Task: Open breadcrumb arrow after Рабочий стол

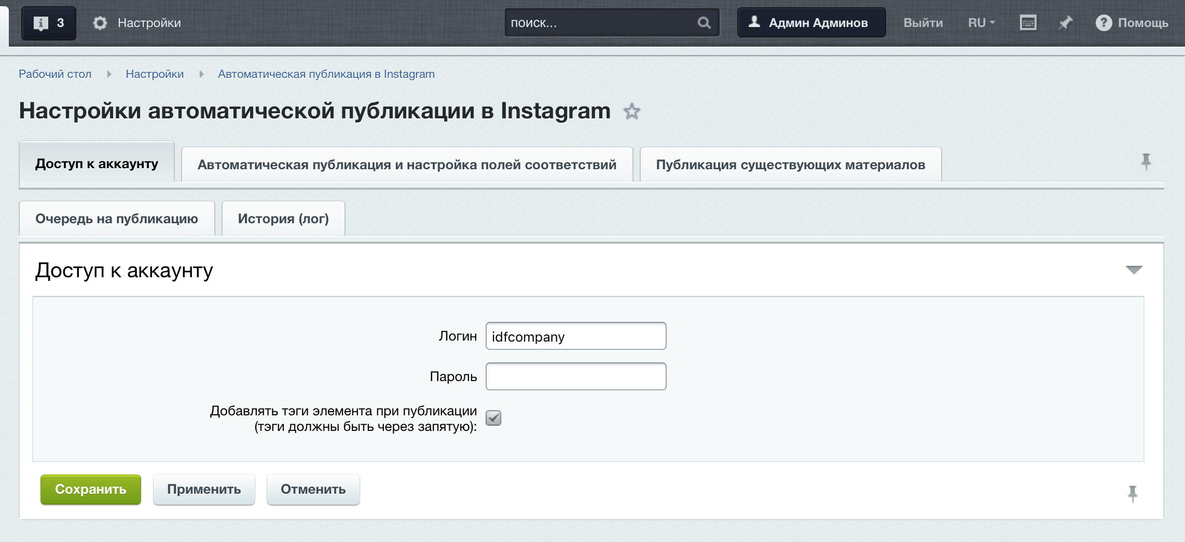Action: click(109, 74)
